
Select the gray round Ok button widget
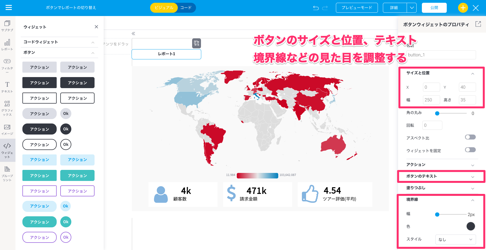coord(66,114)
